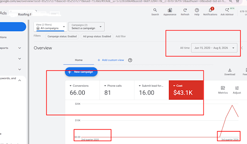Click the 2nd quarter 2020 axis label
Viewport: 247px width, 144px height.
[90, 140]
